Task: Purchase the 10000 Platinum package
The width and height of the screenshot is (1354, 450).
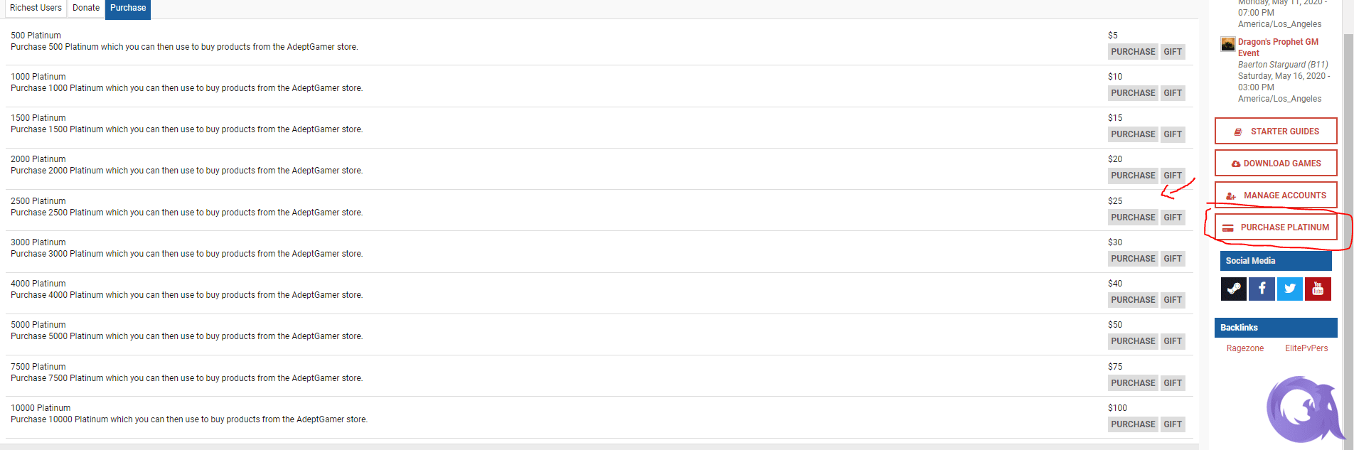Action: [1133, 424]
